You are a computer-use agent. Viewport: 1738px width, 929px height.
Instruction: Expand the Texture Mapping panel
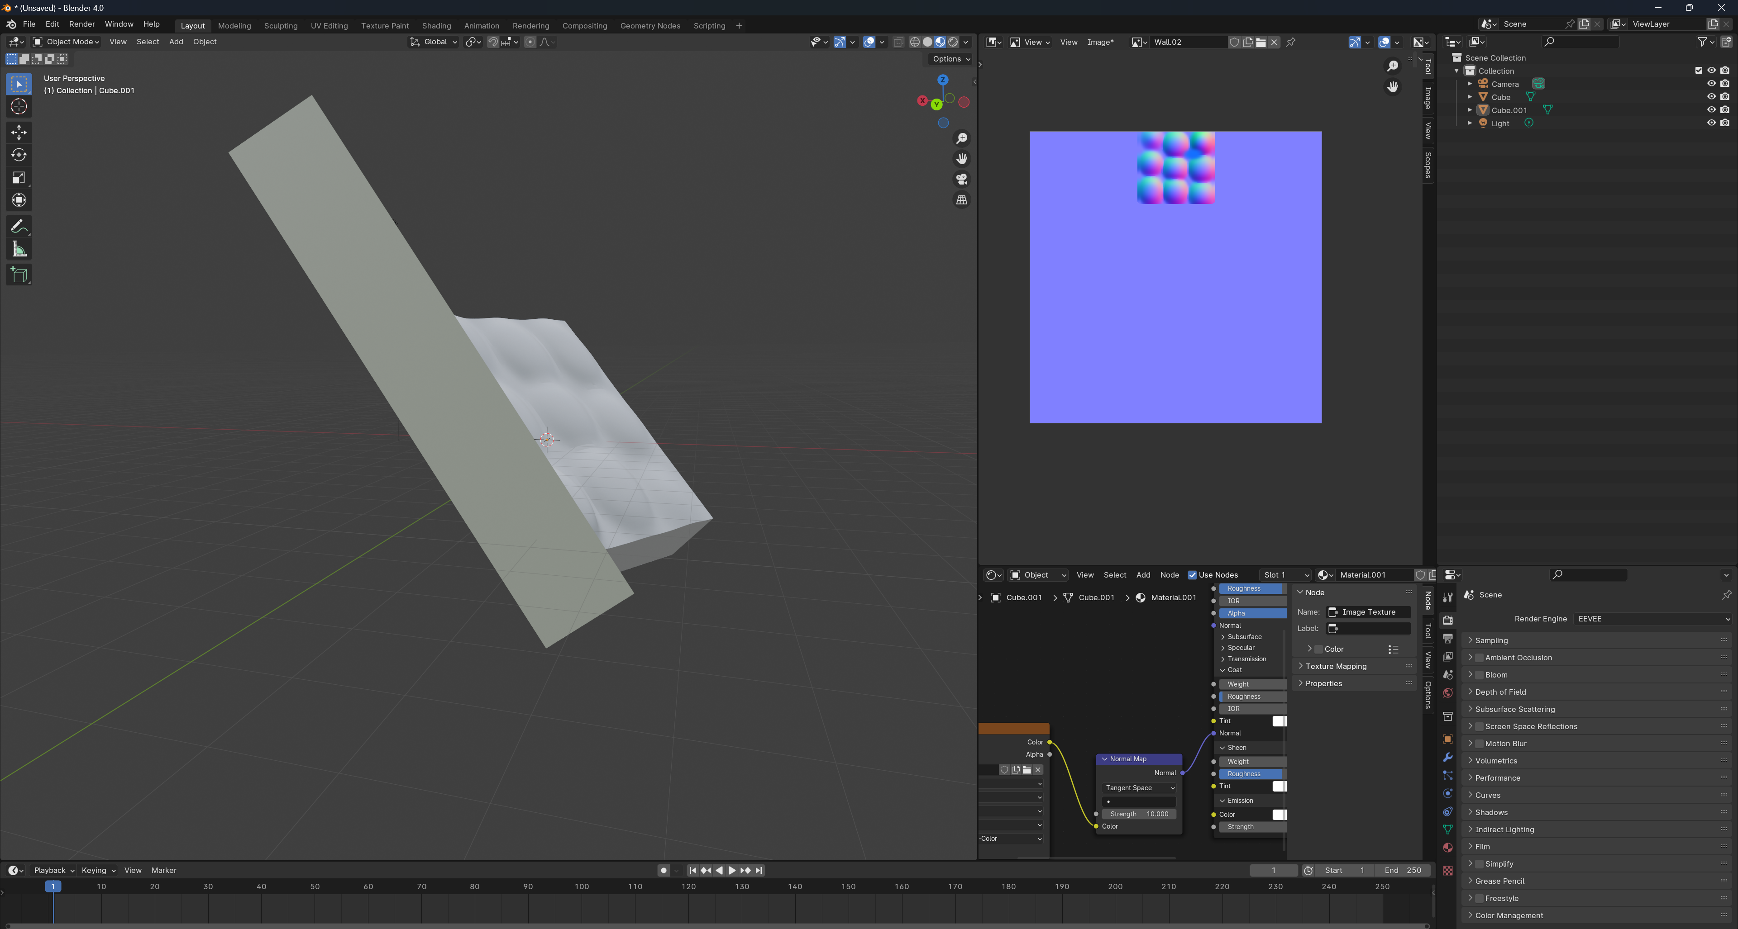coord(1336,666)
